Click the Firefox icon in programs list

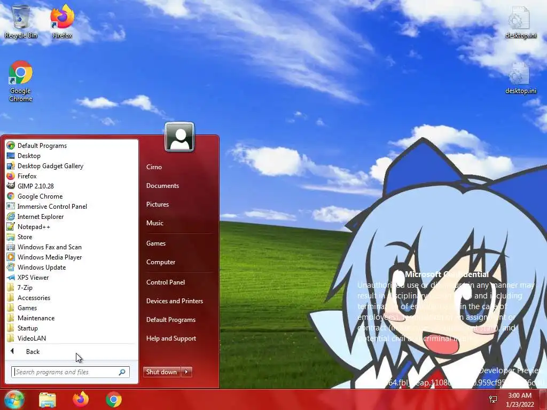click(x=11, y=176)
